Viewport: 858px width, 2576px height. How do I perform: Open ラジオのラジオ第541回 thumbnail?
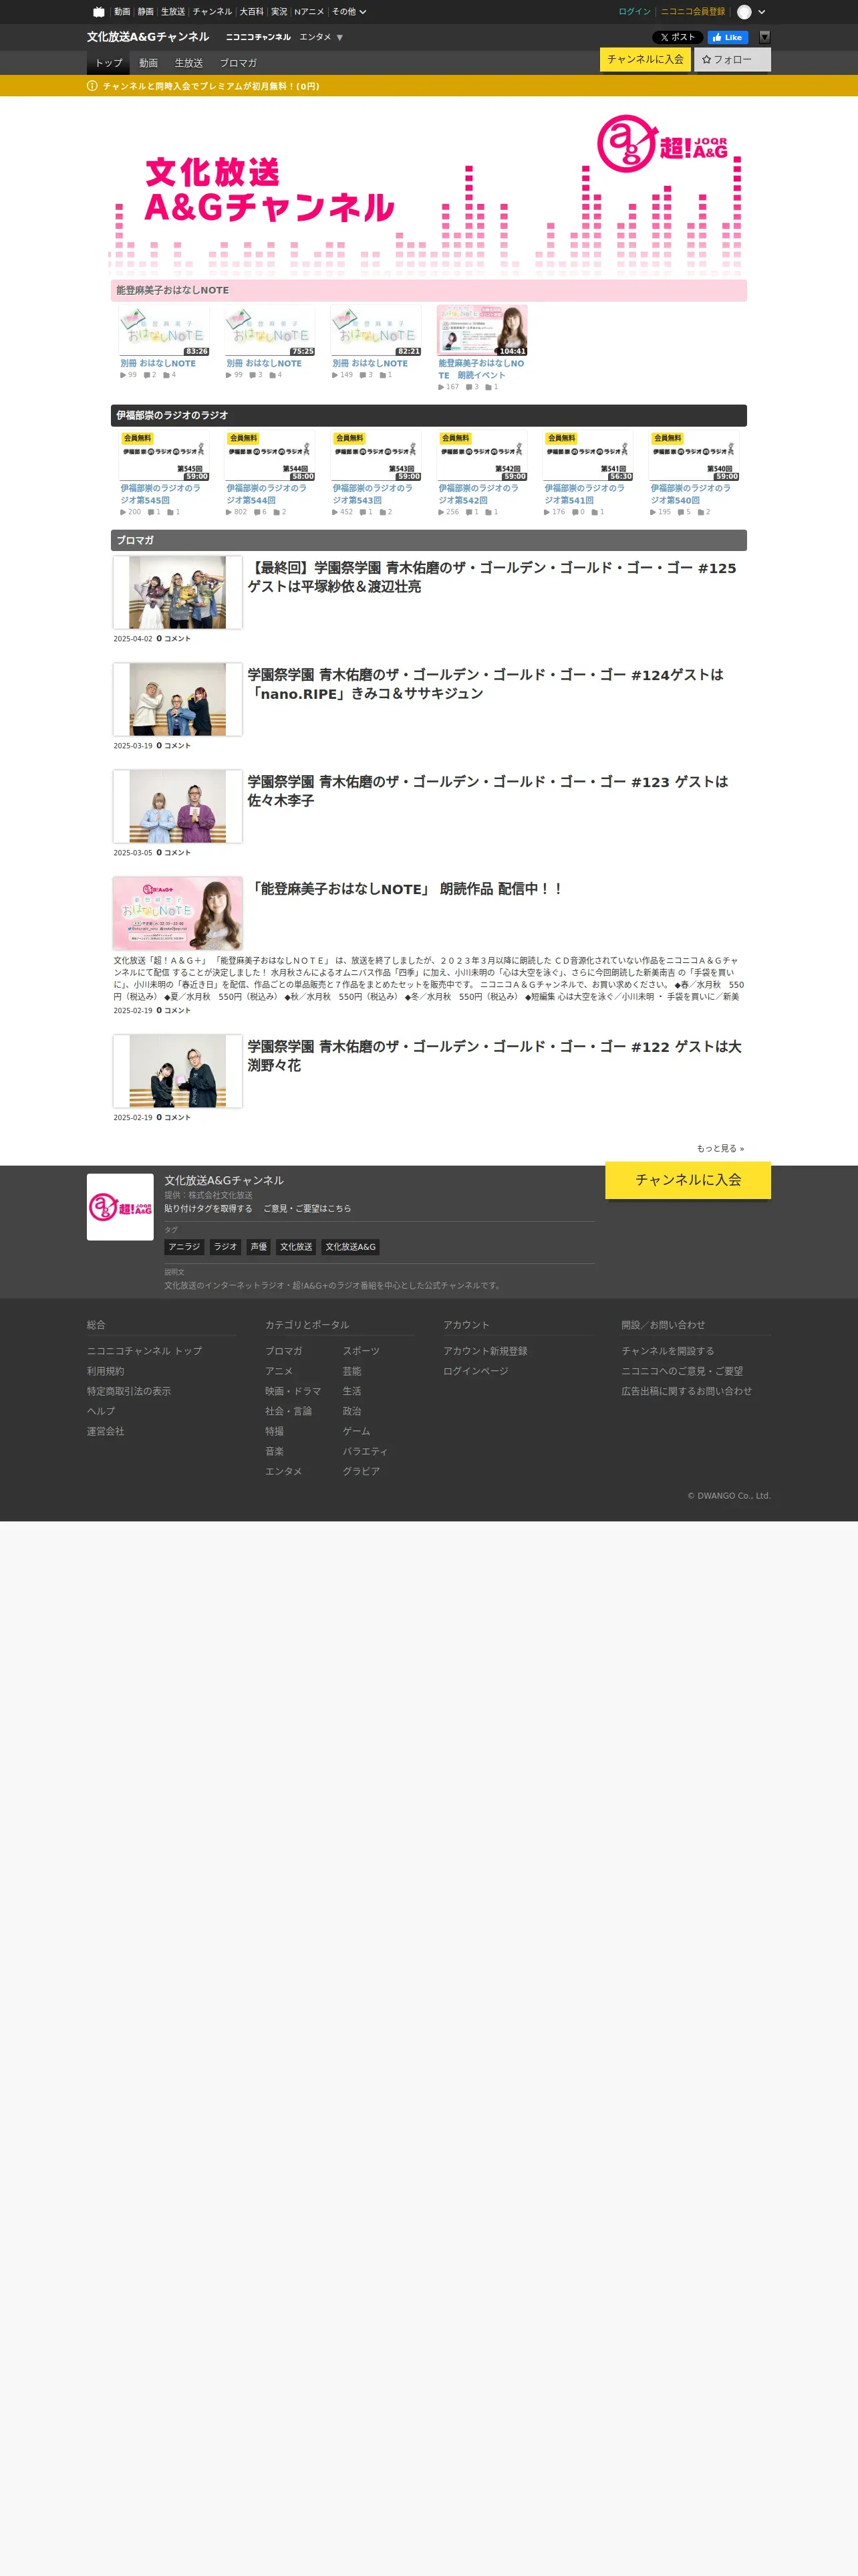(x=587, y=456)
